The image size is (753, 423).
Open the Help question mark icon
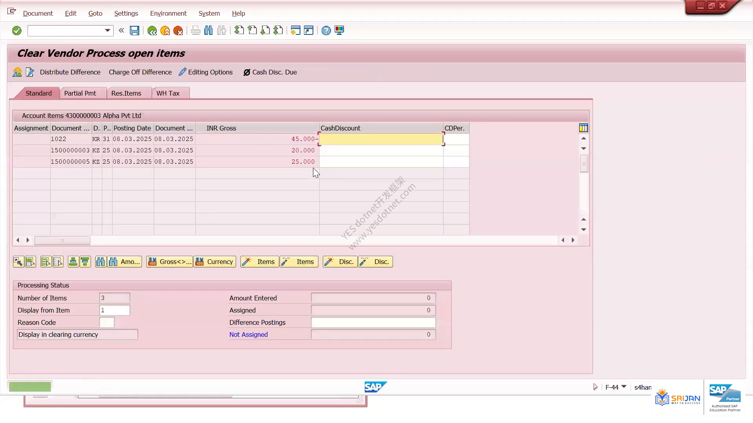point(326,31)
